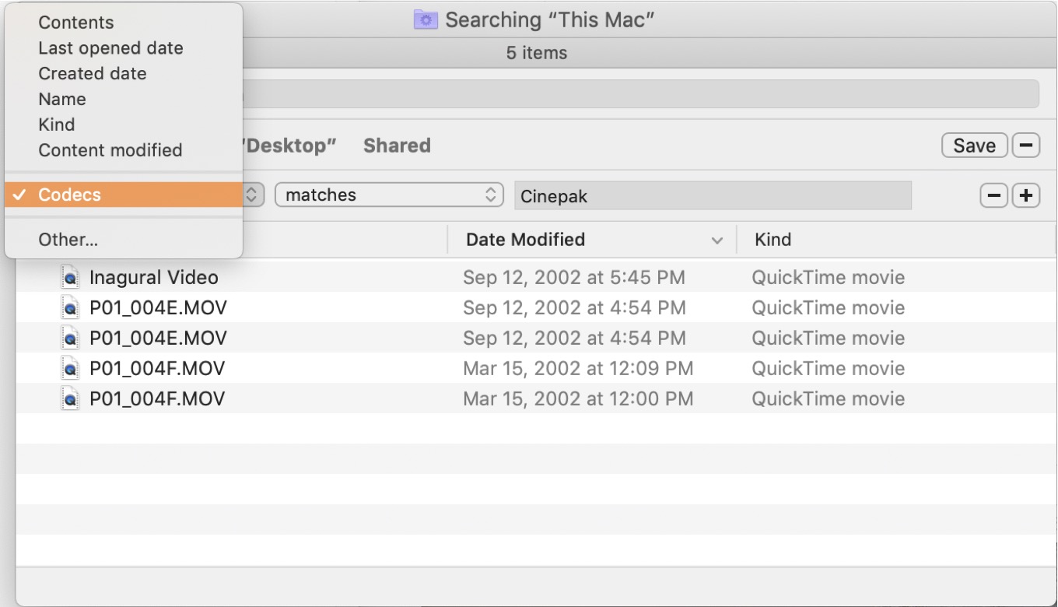
Task: Toggle sort direction arrow in Date Modified header
Action: (x=717, y=240)
